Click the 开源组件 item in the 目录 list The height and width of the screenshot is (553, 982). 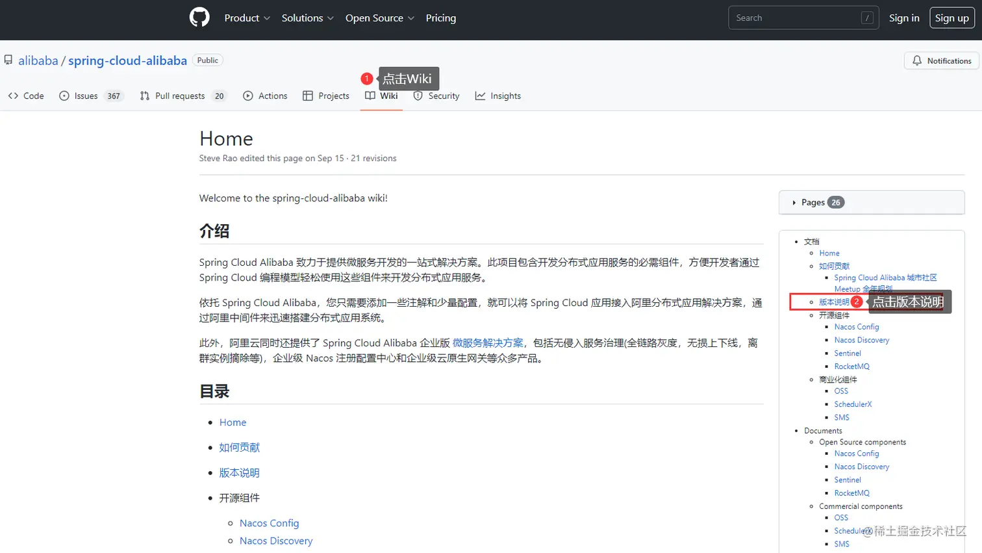tap(239, 498)
